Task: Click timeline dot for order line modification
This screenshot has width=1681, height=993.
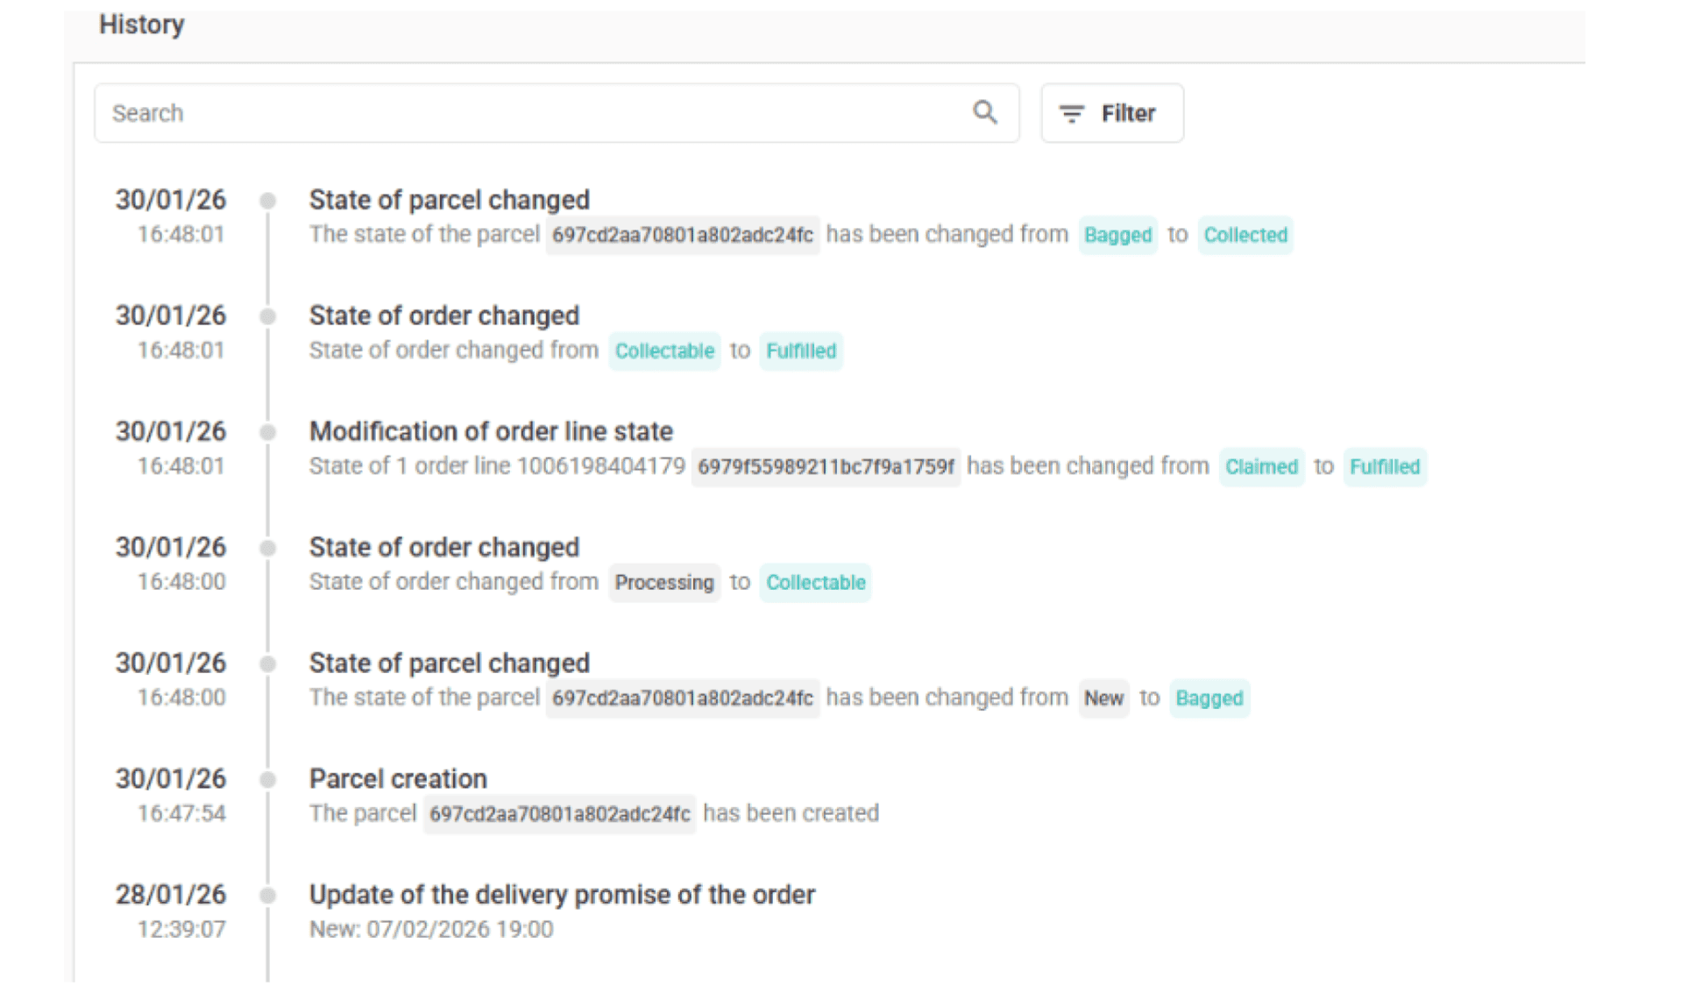Action: point(268,432)
